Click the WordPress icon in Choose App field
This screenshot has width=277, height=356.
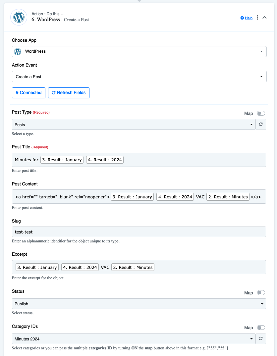18,52
